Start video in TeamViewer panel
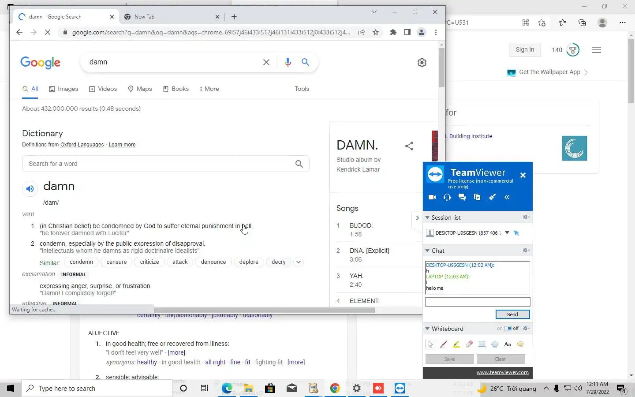This screenshot has width=635, height=397. click(432, 197)
